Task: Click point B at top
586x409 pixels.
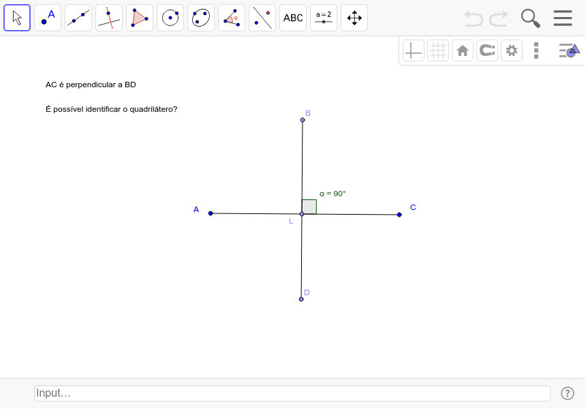Action: pos(303,120)
